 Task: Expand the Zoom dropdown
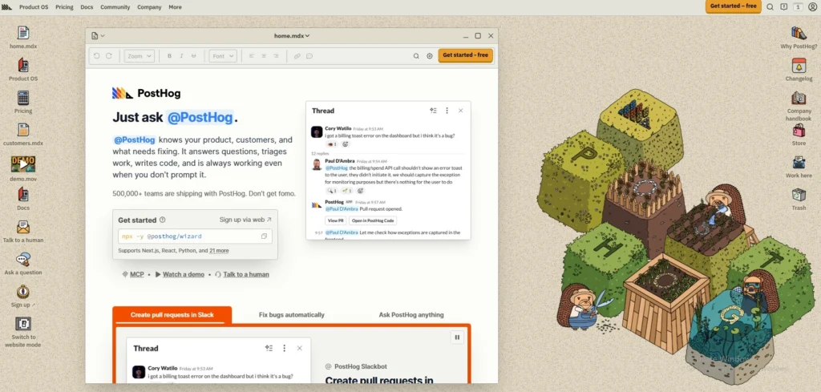pyautogui.click(x=140, y=56)
